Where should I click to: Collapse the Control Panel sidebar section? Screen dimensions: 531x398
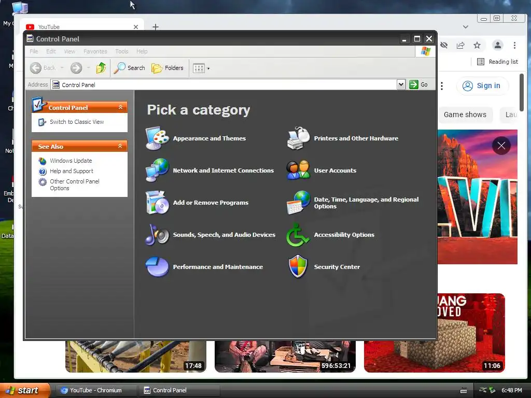[120, 107]
